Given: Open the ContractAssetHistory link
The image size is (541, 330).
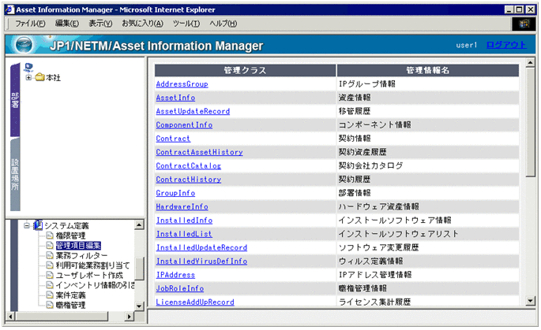Looking at the screenshot, I should point(199,152).
